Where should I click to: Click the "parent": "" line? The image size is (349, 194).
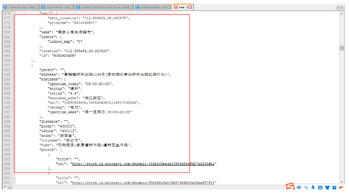[52, 70]
